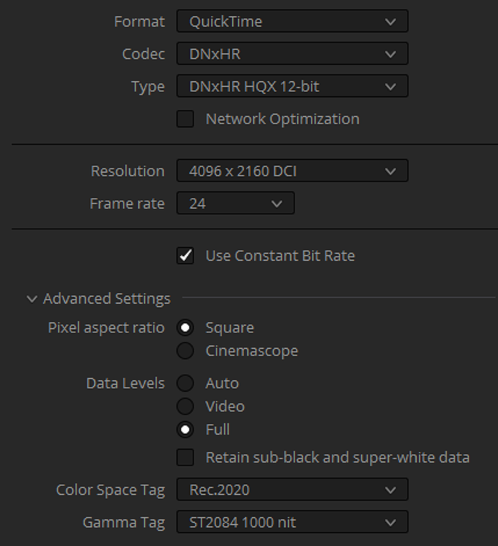498x546 pixels.
Task: Open the Type dropdown DNxHR HQX 12-bit
Action: [292, 86]
